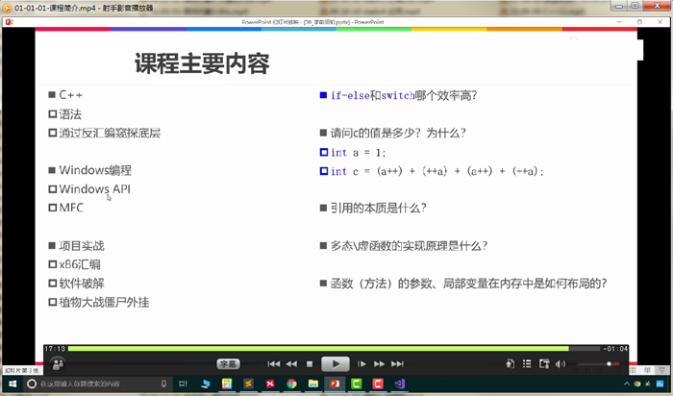This screenshot has height=396, width=673.
Task: Skip to previous video track
Action: pos(273,364)
